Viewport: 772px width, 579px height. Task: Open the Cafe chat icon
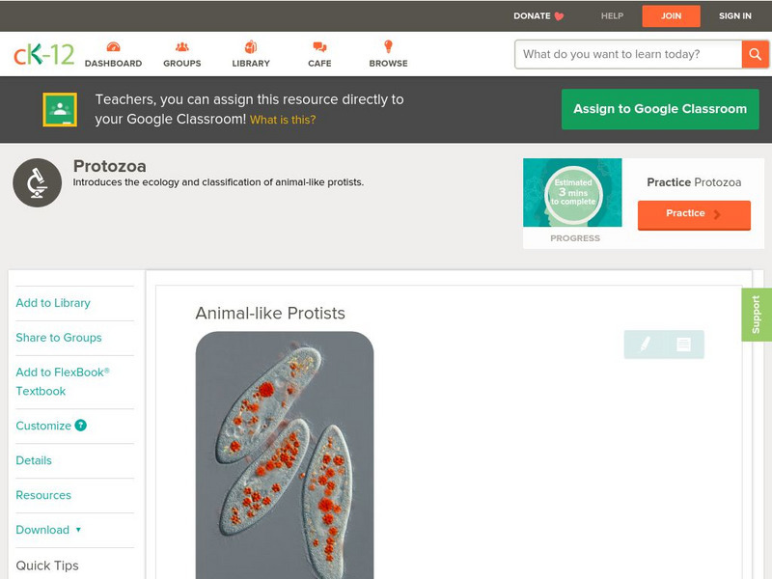319,47
